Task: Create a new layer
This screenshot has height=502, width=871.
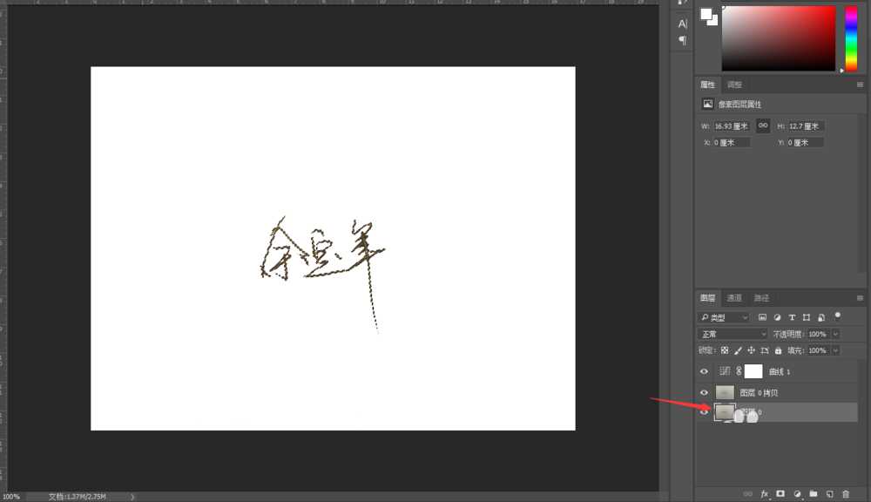Action: (x=829, y=494)
